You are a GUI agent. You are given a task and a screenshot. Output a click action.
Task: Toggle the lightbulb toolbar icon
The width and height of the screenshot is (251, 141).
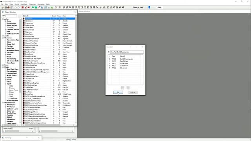56,7
